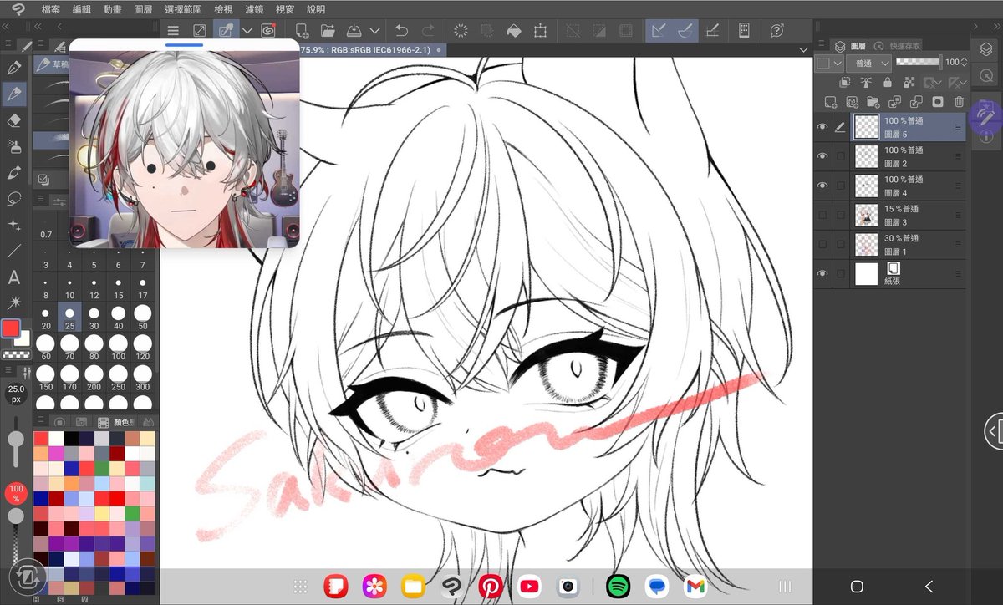Screen dimensions: 1003x605
Task: Open Pinterest in the taskbar
Action: (490, 587)
